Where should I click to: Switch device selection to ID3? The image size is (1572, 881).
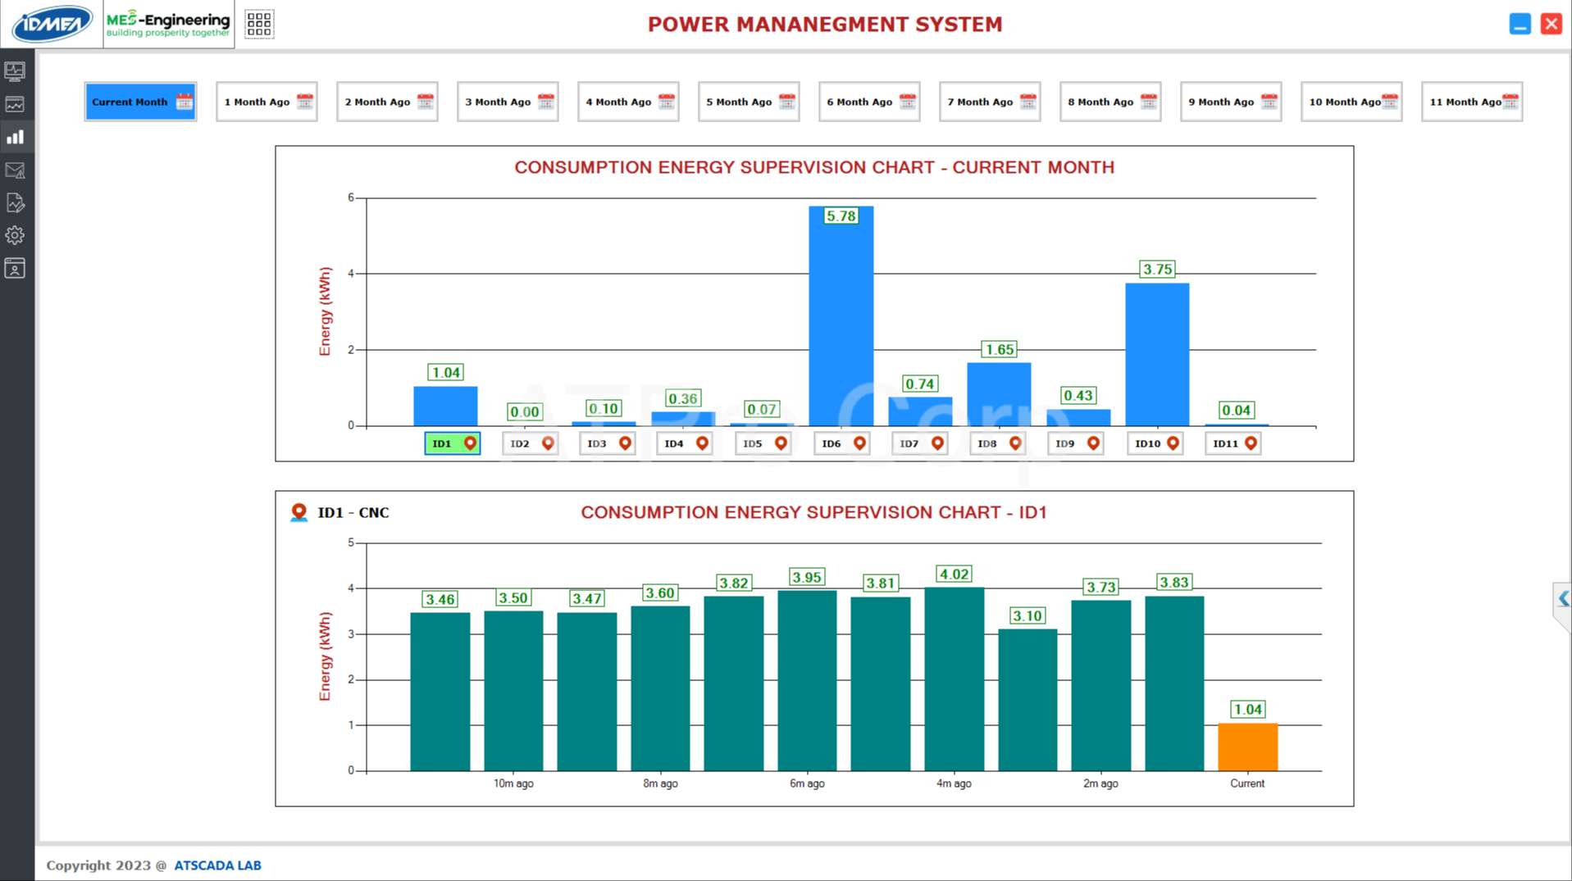pyautogui.click(x=607, y=443)
